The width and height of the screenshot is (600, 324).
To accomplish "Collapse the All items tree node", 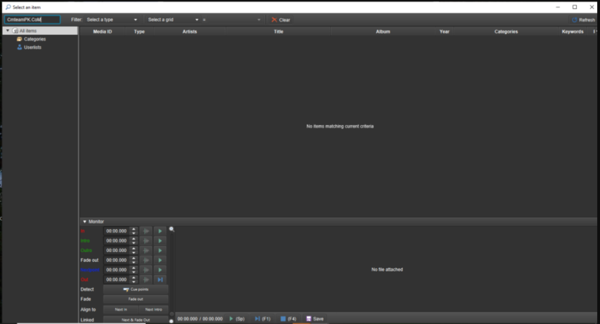I will [x=8, y=30].
